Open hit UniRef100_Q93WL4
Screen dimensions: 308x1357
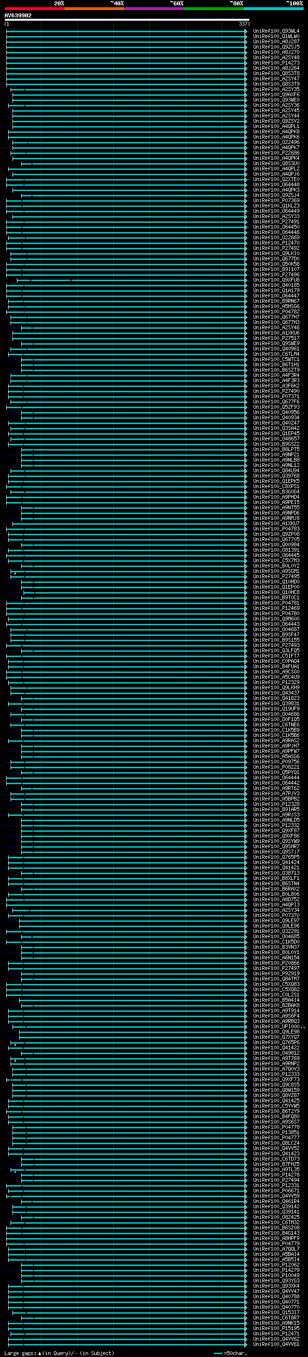point(276,31)
